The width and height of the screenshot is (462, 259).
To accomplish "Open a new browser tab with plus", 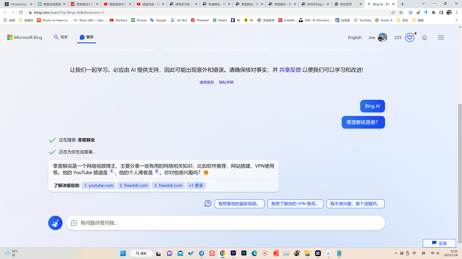I will pyautogui.click(x=402, y=4).
